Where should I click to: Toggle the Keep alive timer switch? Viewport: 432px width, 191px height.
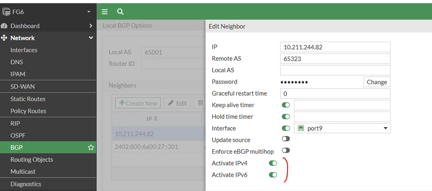coord(286,105)
